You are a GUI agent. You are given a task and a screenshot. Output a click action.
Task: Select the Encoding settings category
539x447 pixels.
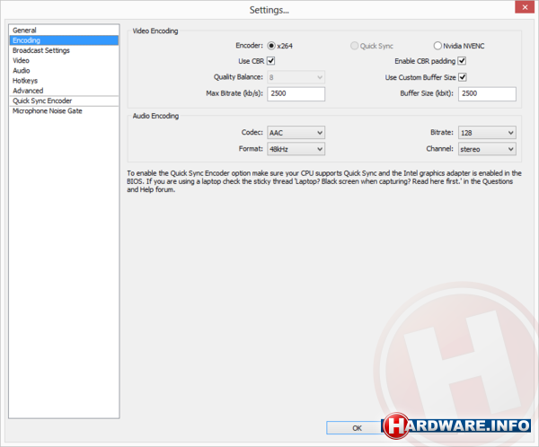(64, 40)
